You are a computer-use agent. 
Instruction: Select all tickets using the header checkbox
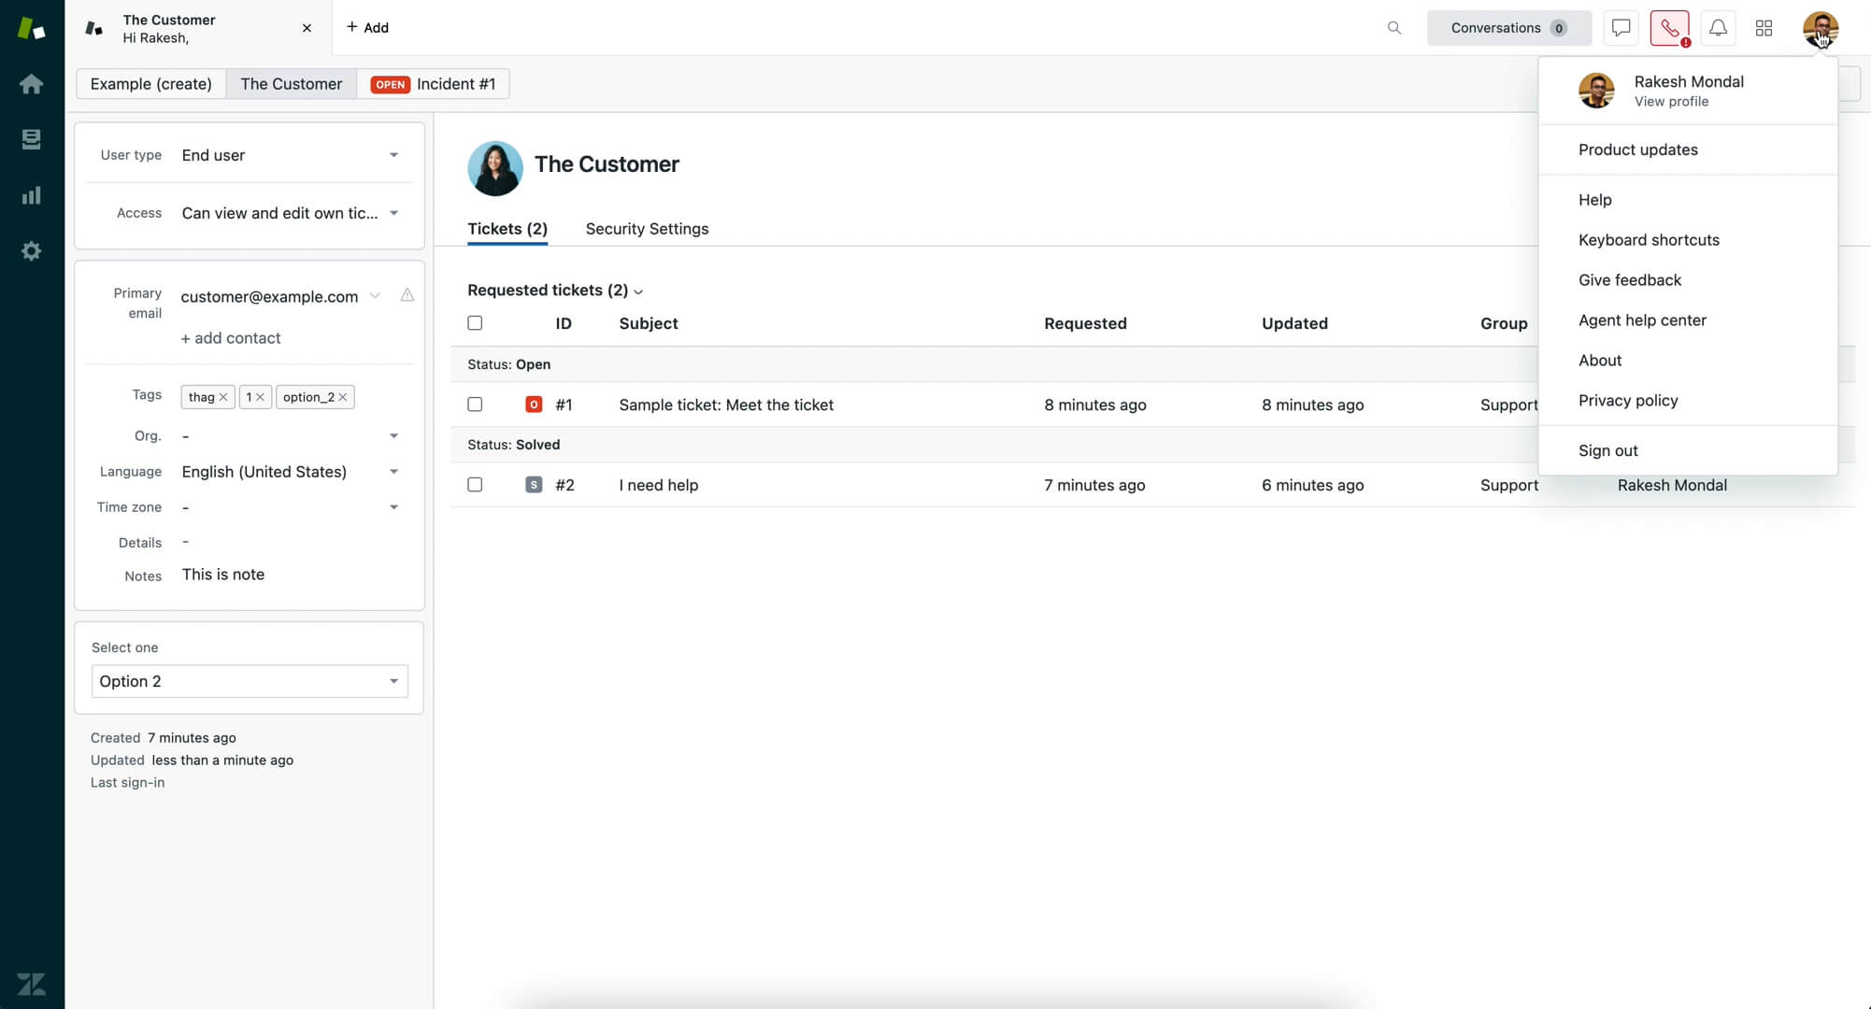pyautogui.click(x=475, y=322)
